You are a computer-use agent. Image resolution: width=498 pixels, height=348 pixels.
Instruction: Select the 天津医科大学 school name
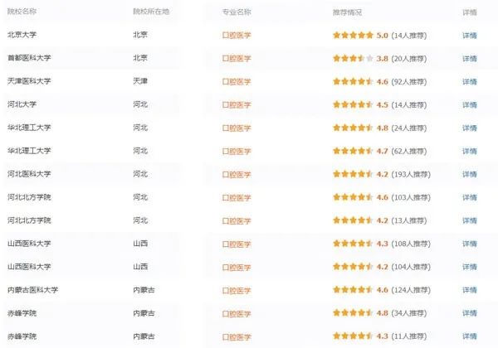29,81
